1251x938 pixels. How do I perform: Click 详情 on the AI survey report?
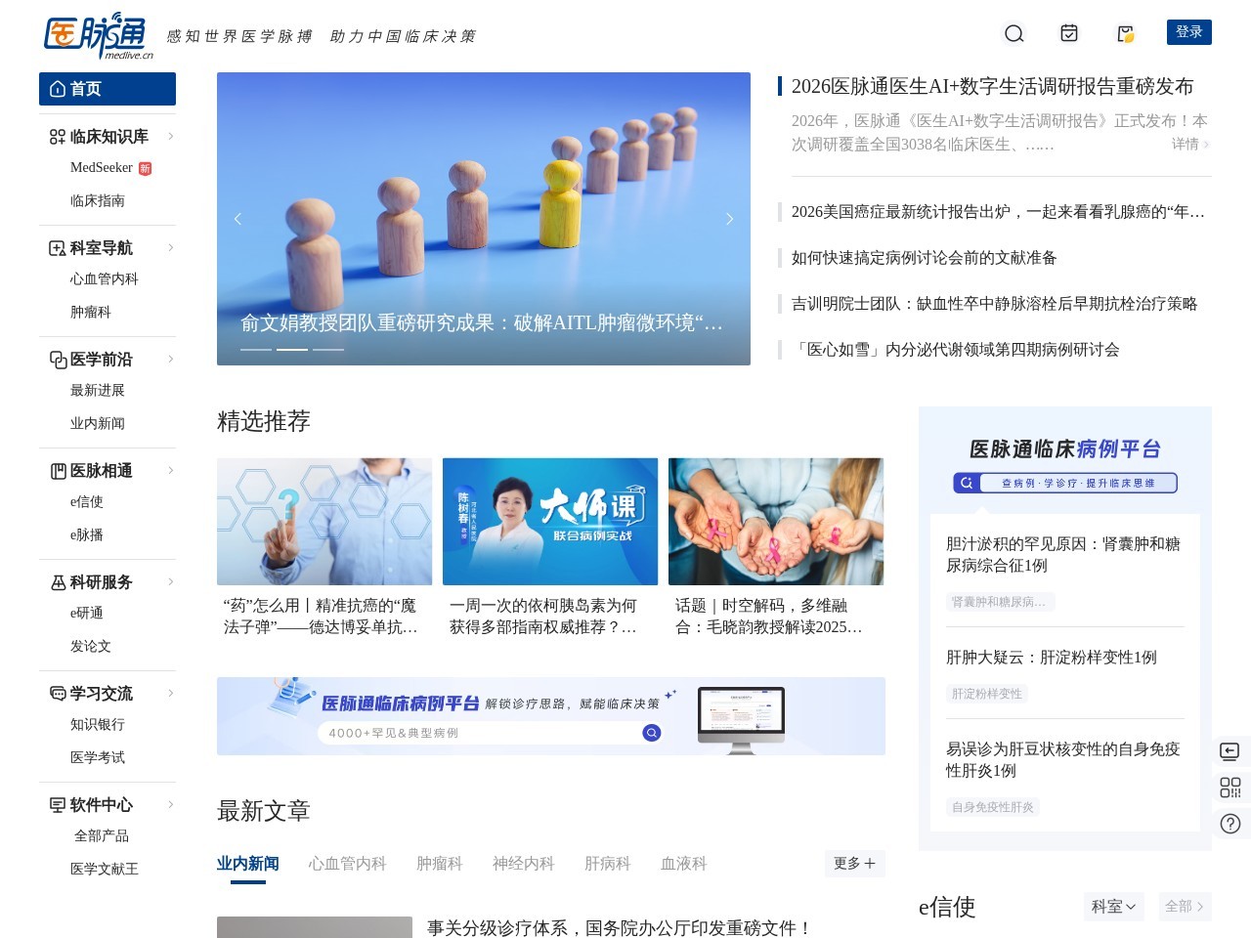click(1184, 145)
